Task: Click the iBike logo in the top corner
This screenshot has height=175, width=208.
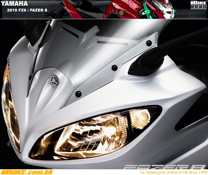Action: click(x=198, y=5)
